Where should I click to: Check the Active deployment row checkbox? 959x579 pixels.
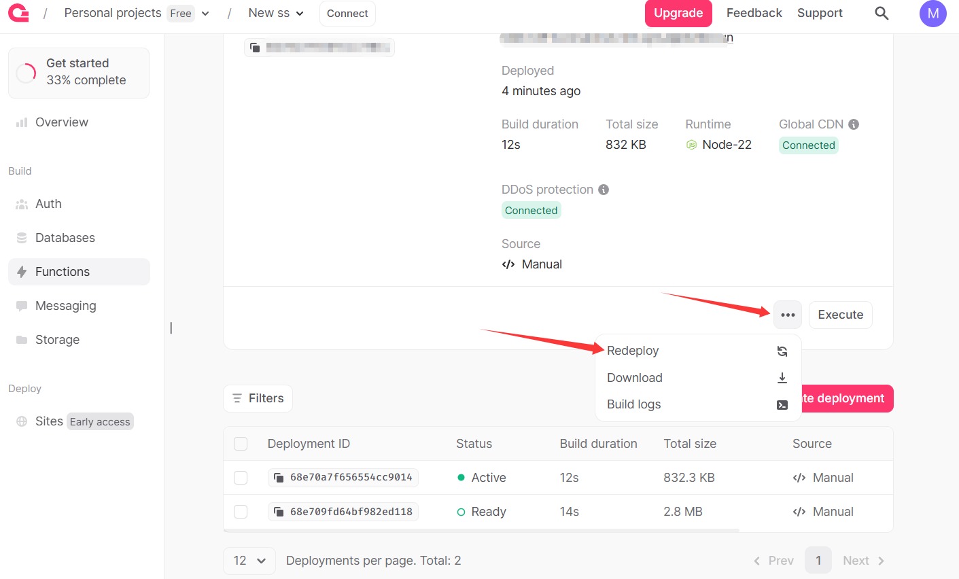tap(241, 478)
